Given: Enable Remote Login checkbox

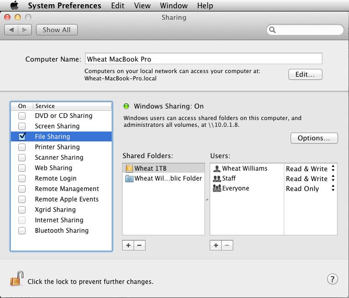Looking at the screenshot, I should (x=22, y=178).
